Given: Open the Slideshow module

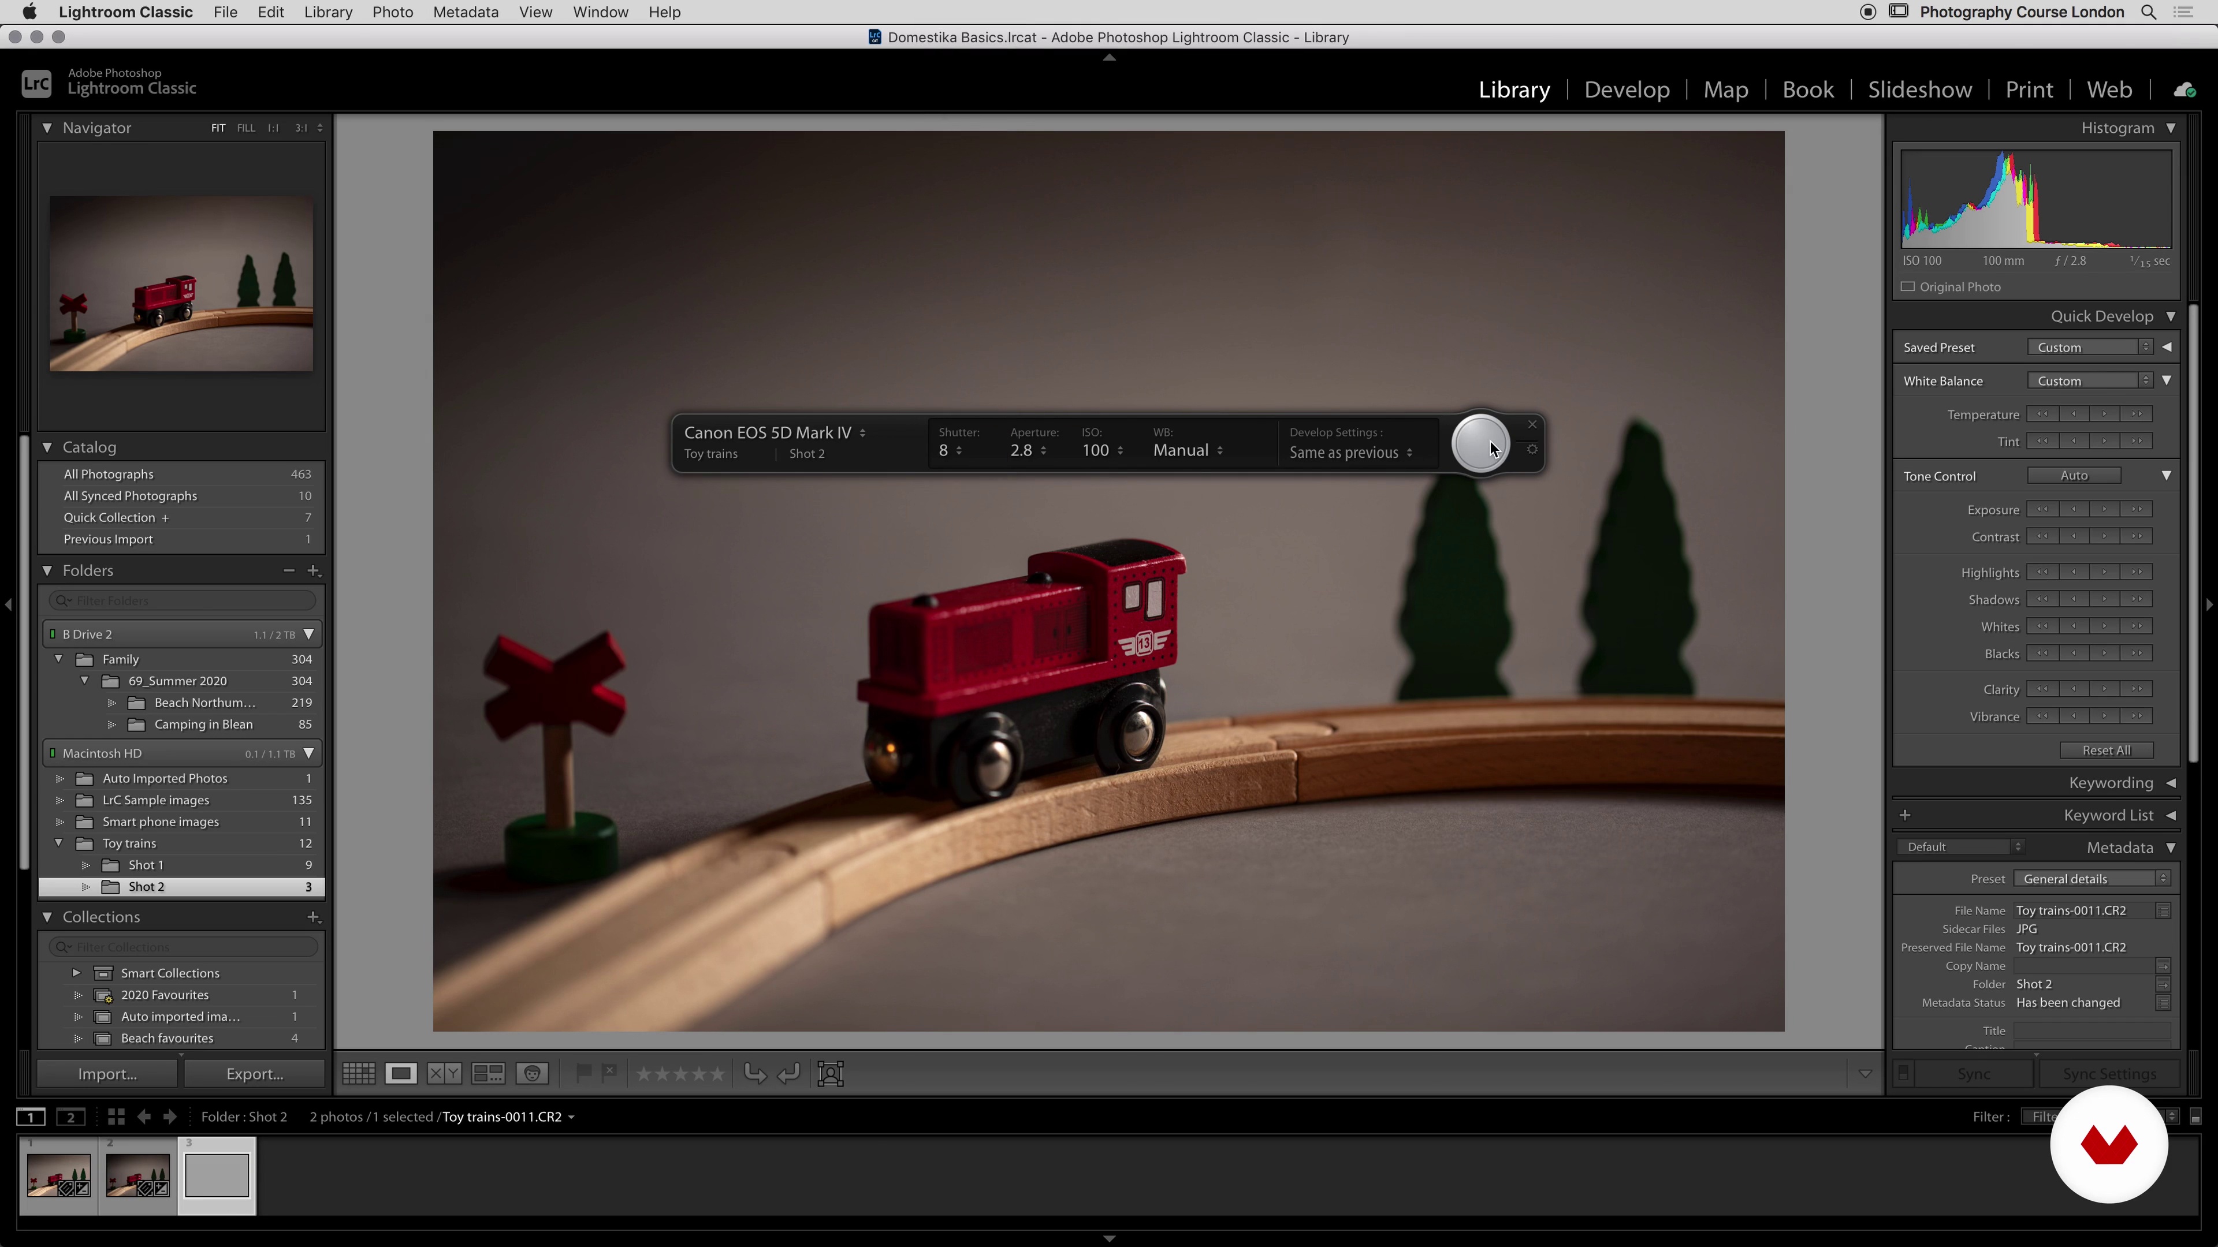Looking at the screenshot, I should pos(1919,89).
